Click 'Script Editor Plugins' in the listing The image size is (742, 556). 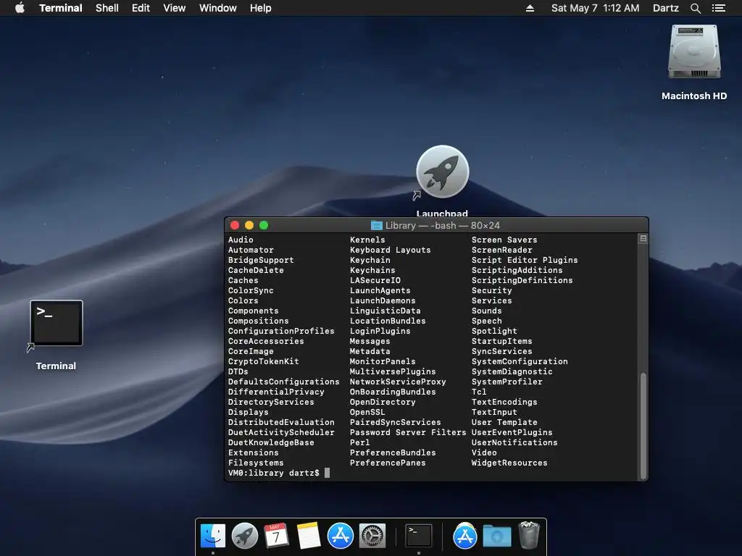point(525,260)
